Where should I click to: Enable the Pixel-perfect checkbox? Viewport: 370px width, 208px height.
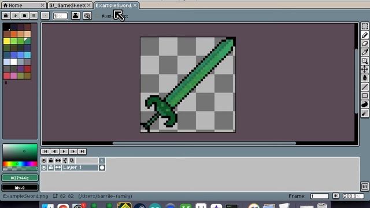click(x=98, y=16)
